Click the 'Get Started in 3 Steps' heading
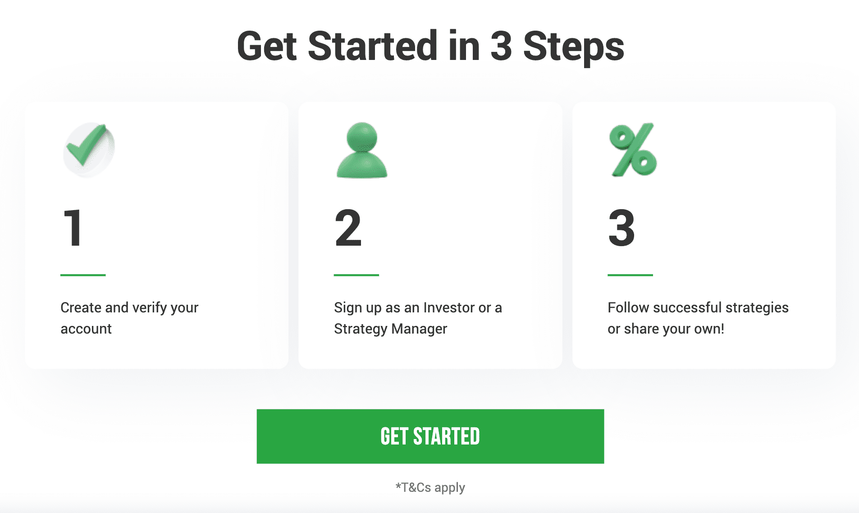859x513 pixels. click(x=430, y=46)
